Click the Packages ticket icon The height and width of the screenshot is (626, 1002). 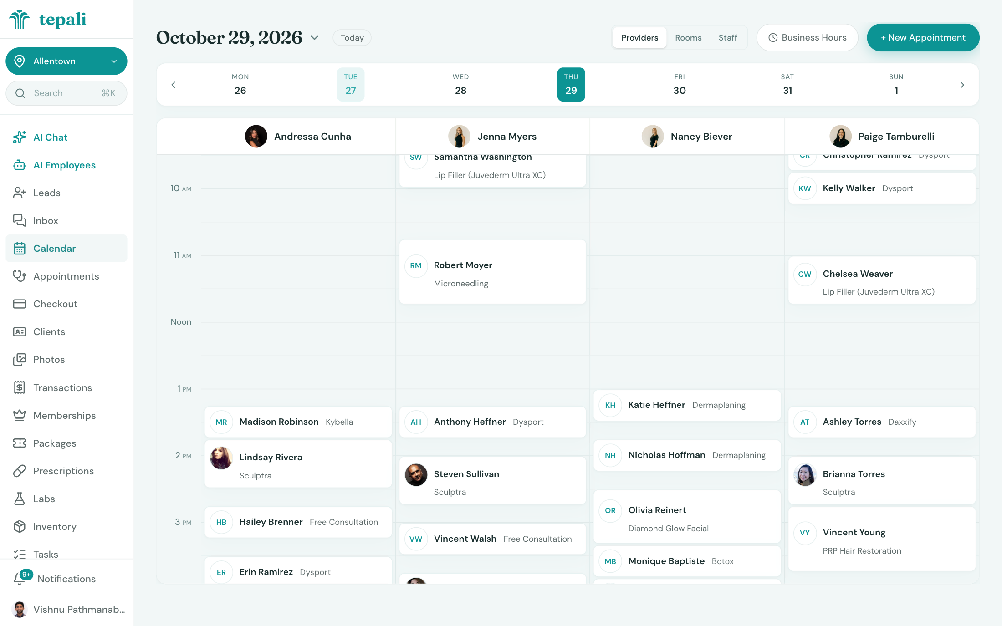19,443
